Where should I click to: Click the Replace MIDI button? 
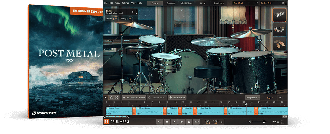pyautogui.click(x=157, y=97)
